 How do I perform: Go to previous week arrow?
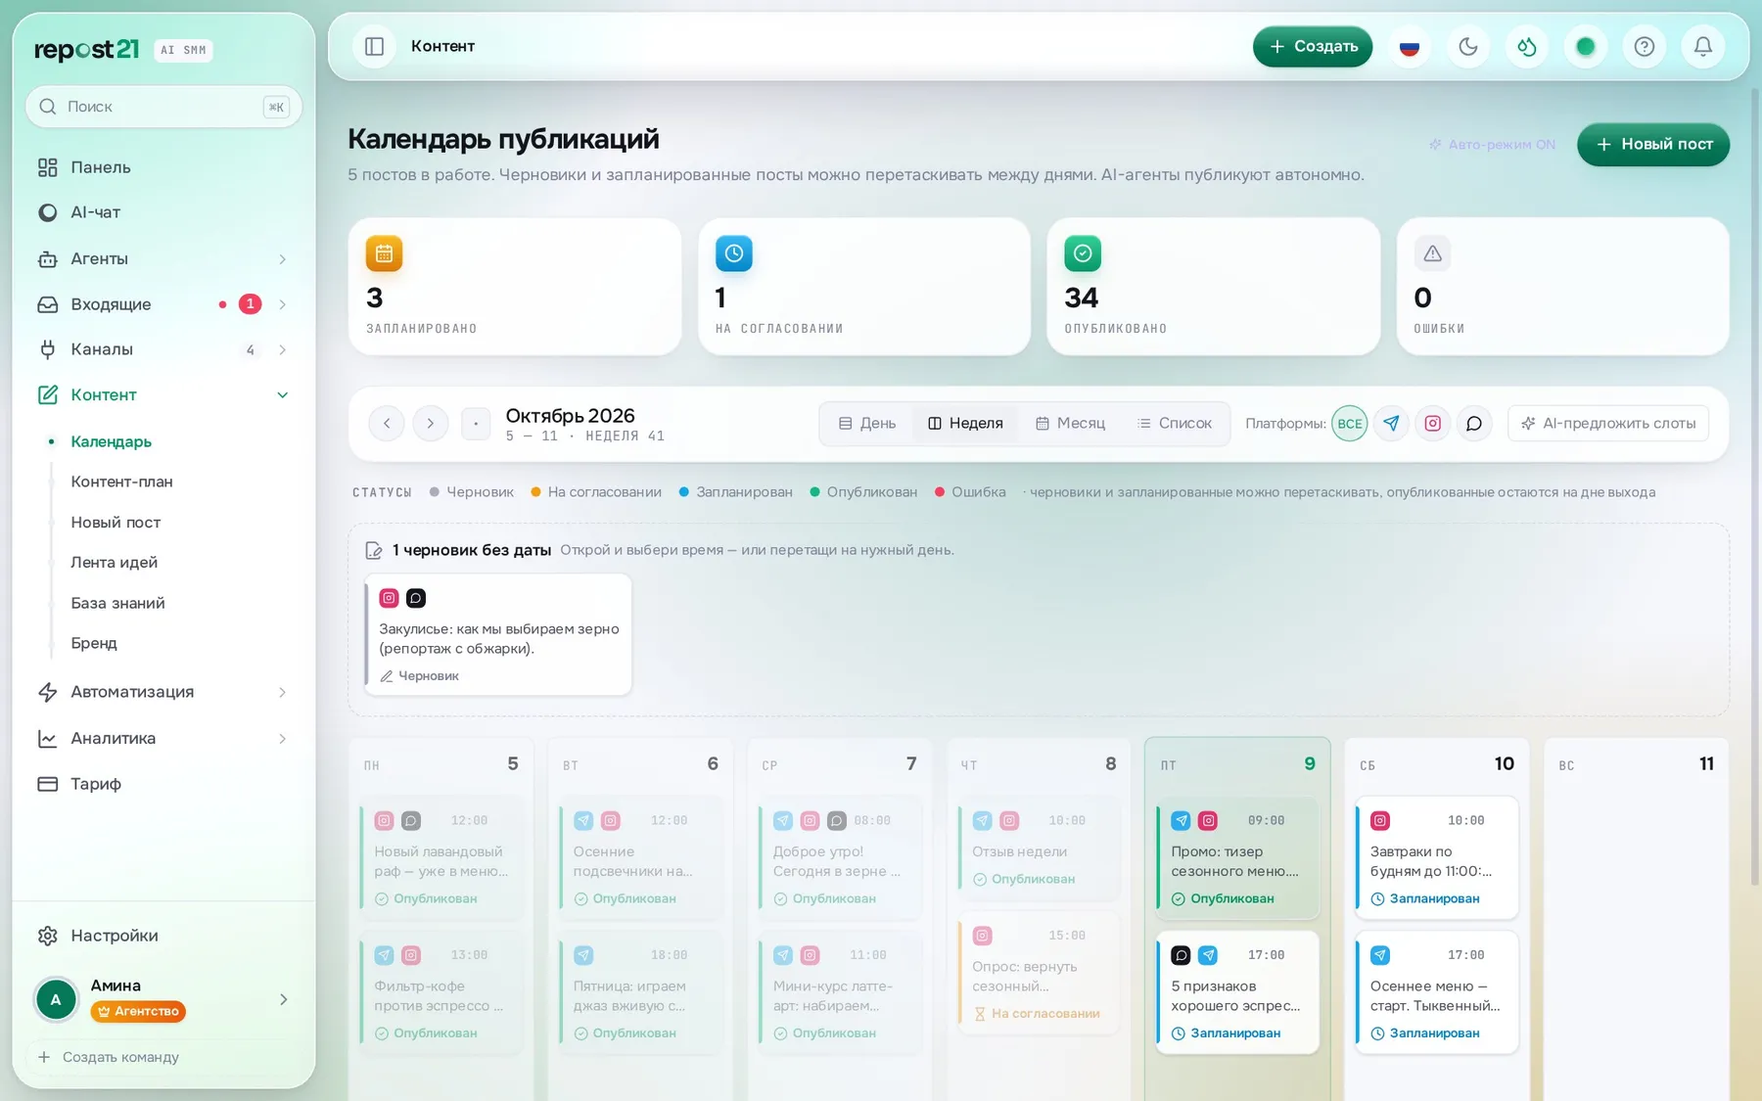[x=387, y=423]
